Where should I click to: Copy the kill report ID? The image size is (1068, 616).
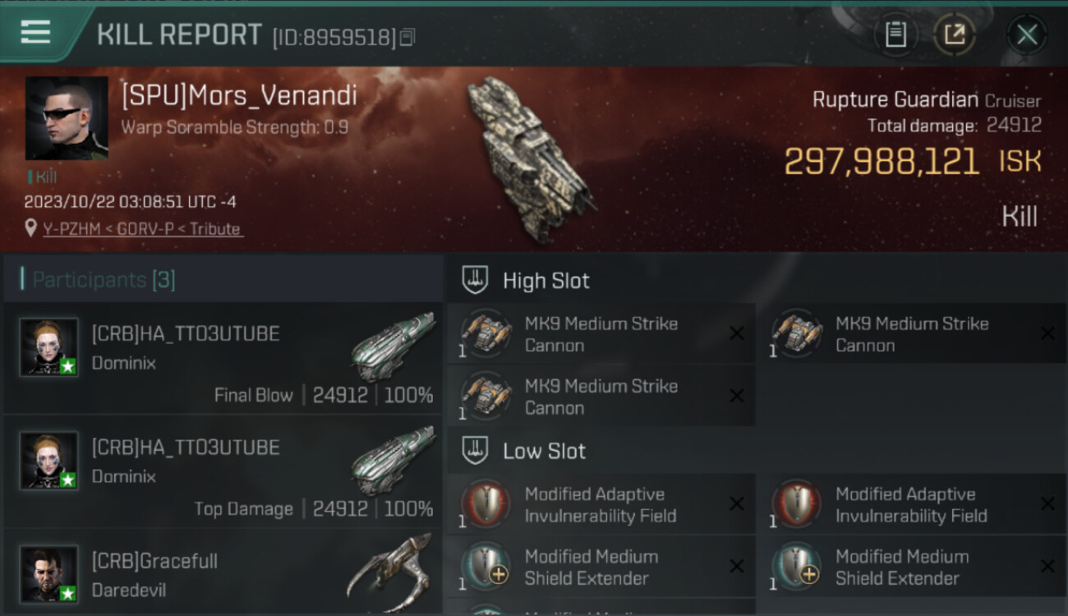407,37
